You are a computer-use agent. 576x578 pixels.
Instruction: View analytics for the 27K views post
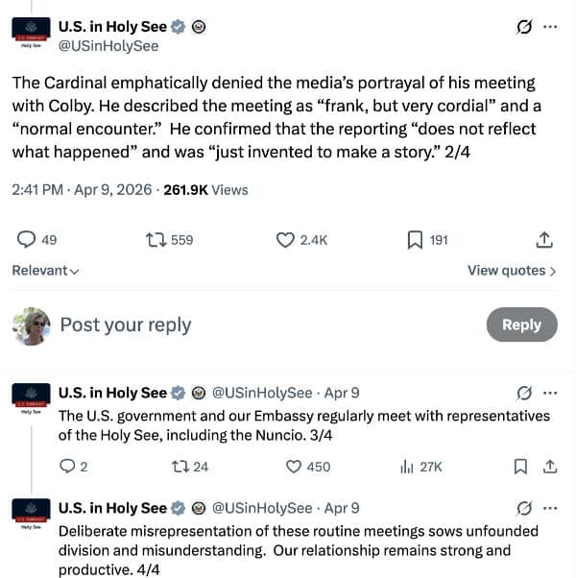407,467
